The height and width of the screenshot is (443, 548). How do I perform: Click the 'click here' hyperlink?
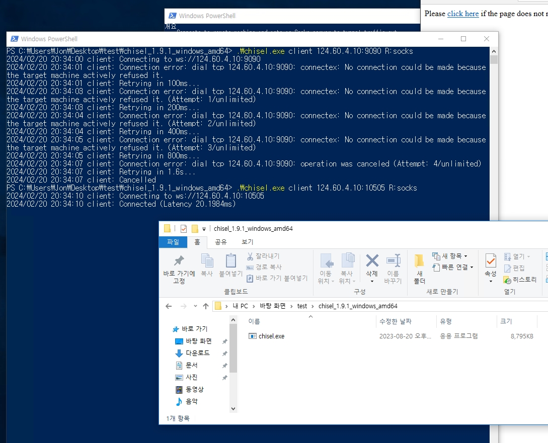(462, 14)
